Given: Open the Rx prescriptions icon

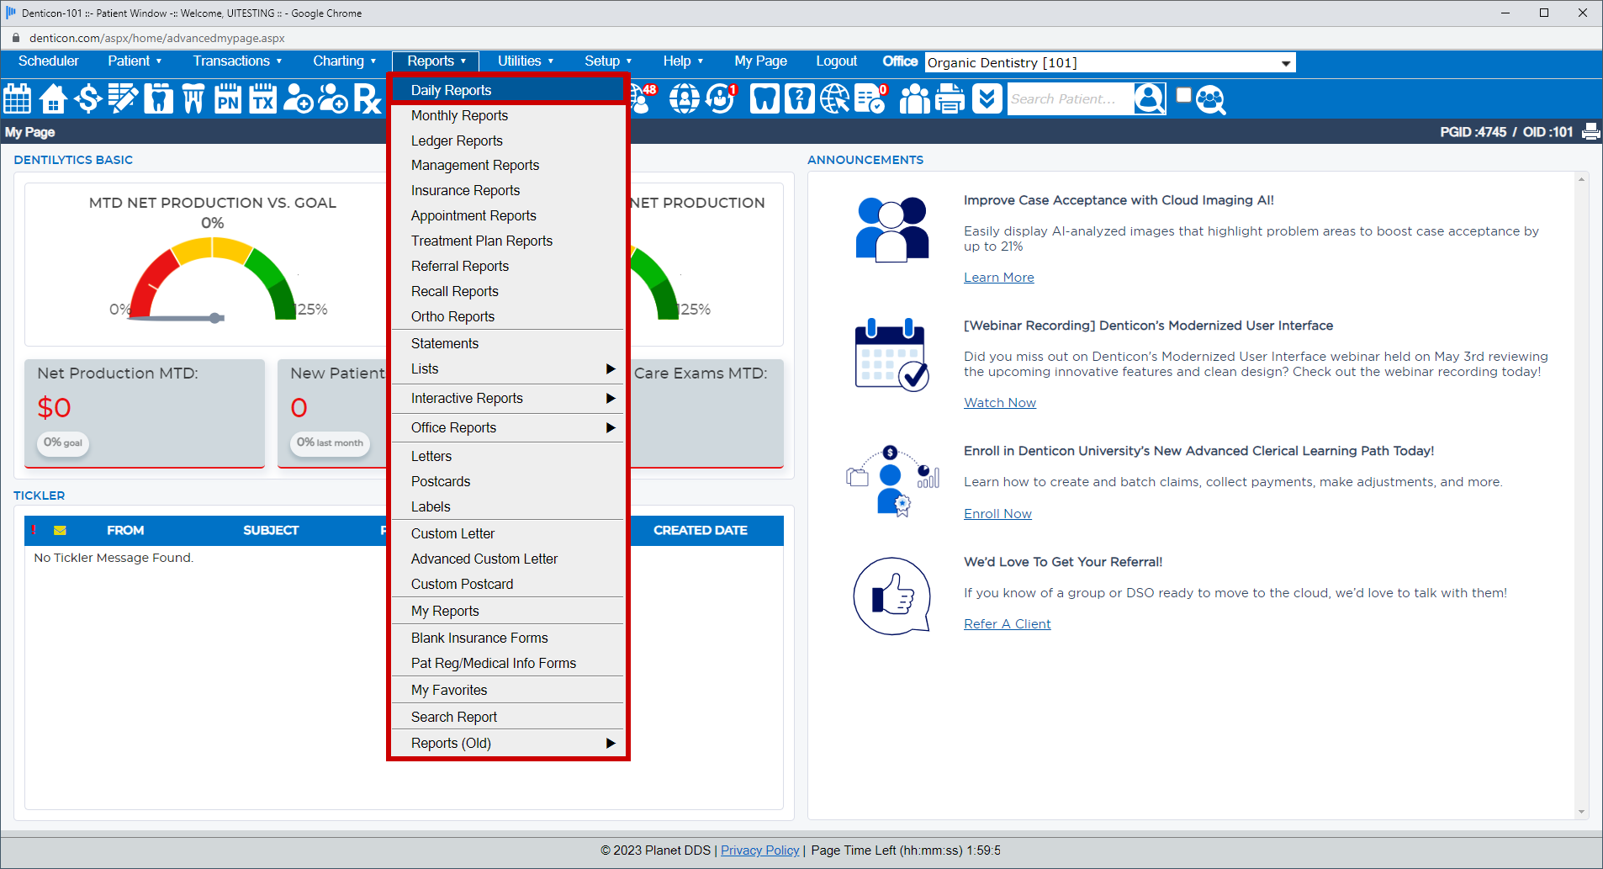Looking at the screenshot, I should [368, 99].
